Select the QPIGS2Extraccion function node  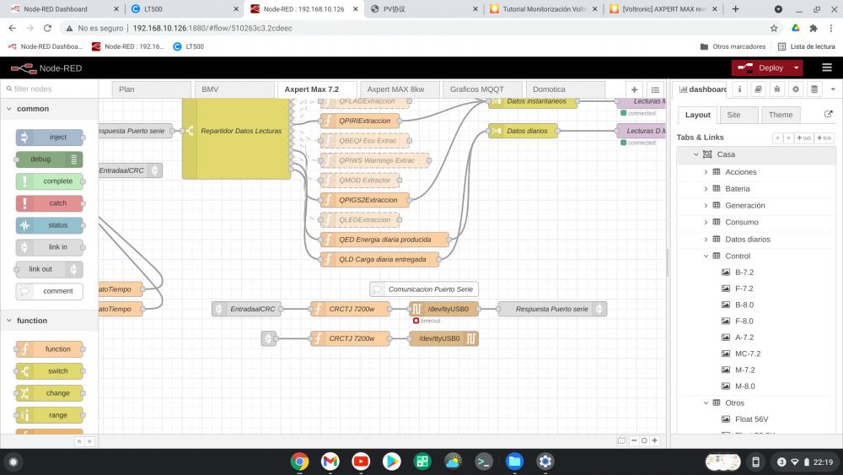[364, 200]
